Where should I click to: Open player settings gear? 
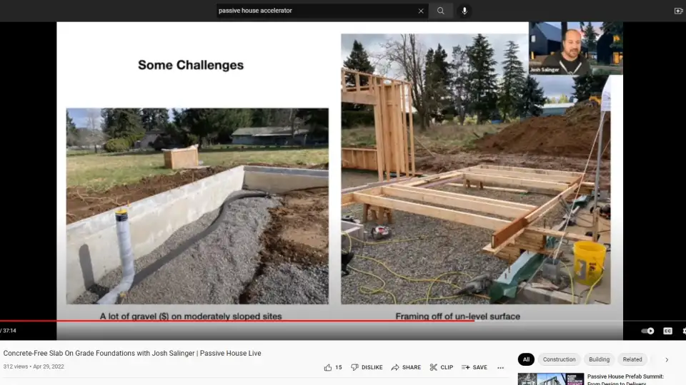[684, 331]
